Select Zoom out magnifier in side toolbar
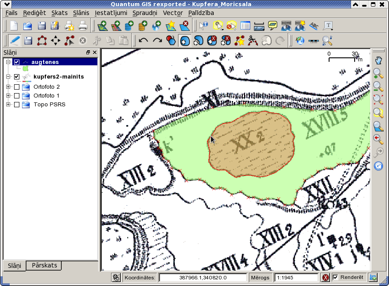The width and height of the screenshot is (389, 286). [x=378, y=87]
